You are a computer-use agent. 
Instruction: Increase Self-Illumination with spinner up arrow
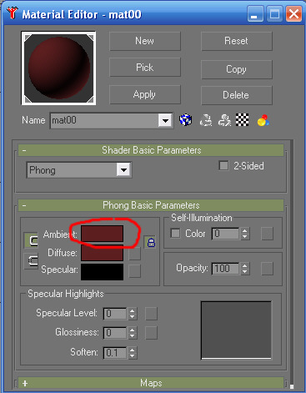pyautogui.click(x=244, y=230)
